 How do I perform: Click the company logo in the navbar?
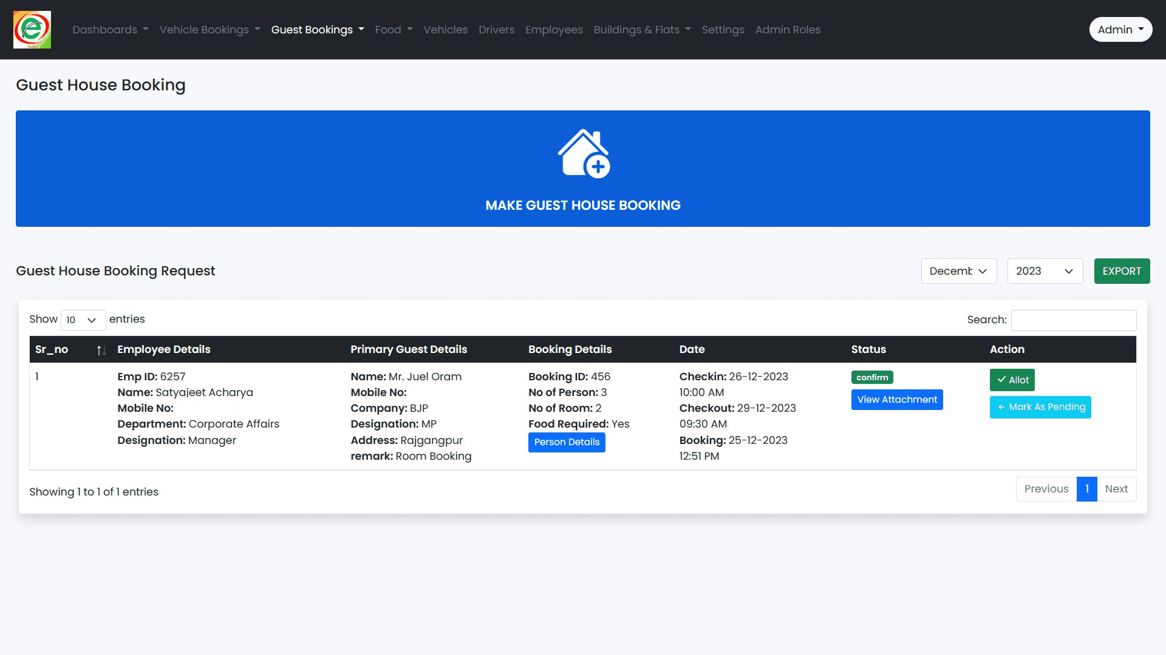(32, 30)
